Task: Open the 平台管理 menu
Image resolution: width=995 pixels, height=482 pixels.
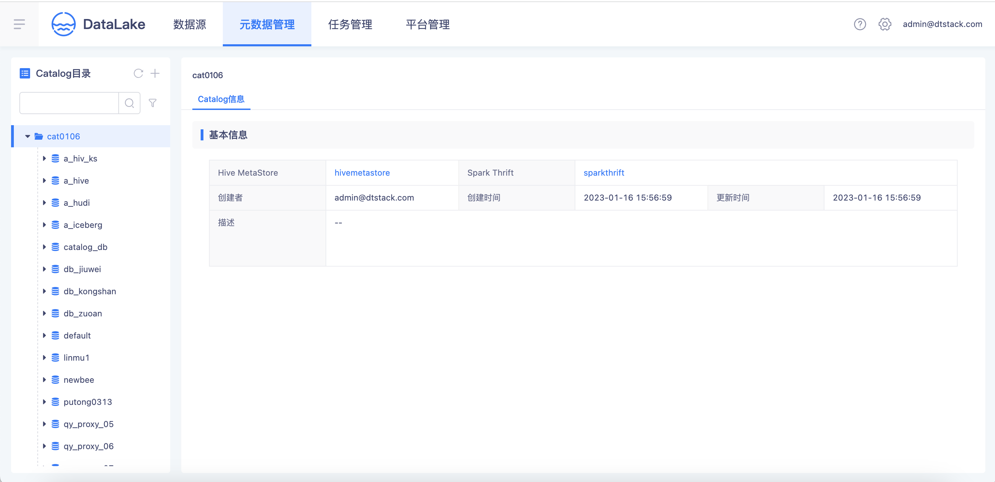Action: click(428, 24)
